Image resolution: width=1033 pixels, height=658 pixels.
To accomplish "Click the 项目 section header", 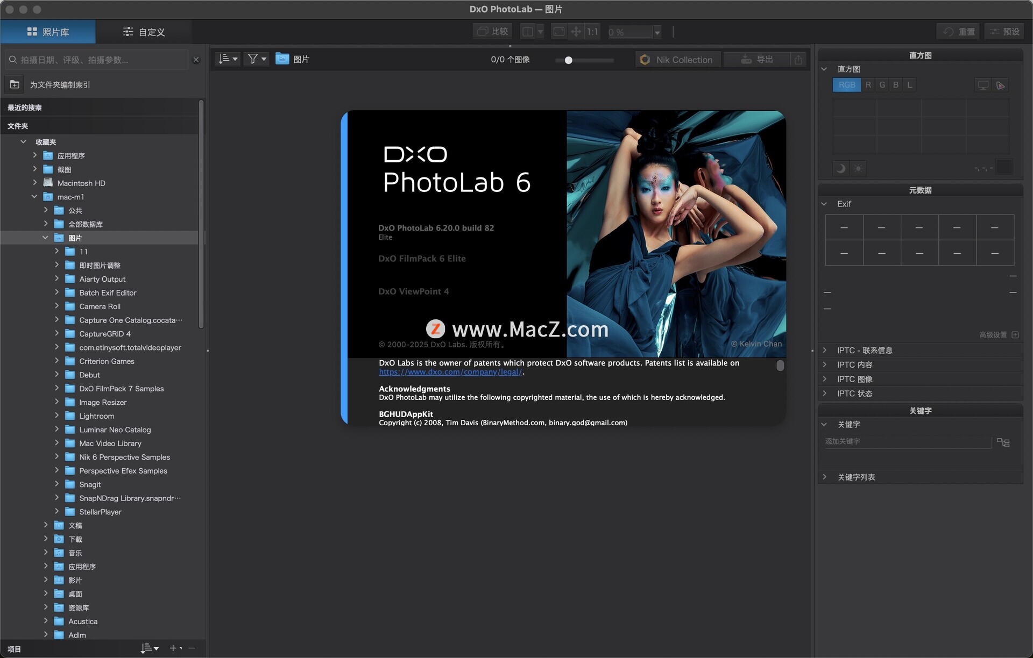I will 14,649.
